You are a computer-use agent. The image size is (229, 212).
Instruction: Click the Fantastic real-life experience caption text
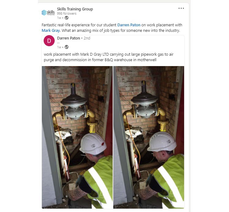[x=112, y=28]
